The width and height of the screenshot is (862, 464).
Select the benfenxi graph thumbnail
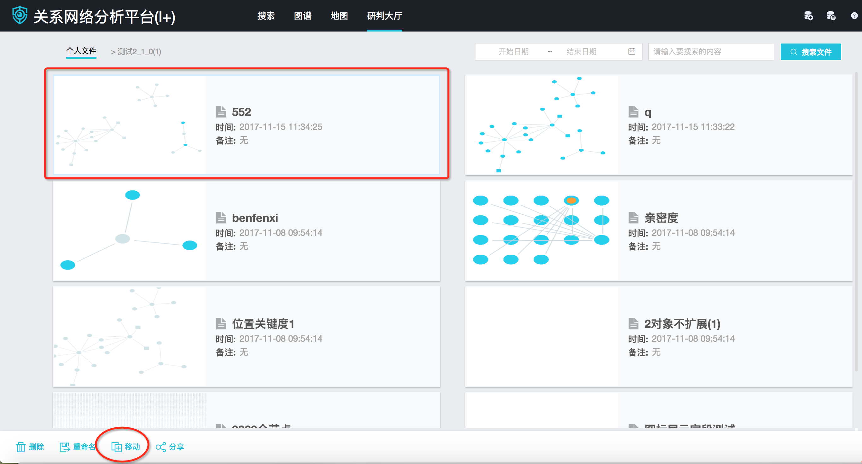[130, 230]
